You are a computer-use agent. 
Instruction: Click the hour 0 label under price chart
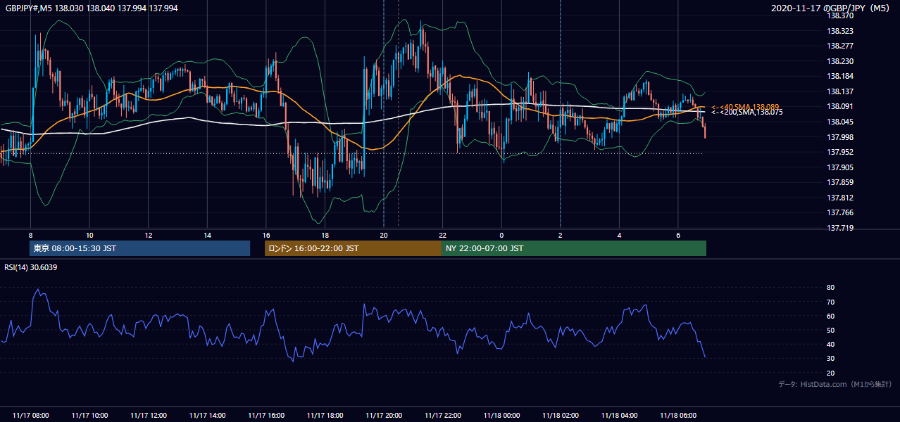[x=501, y=236]
